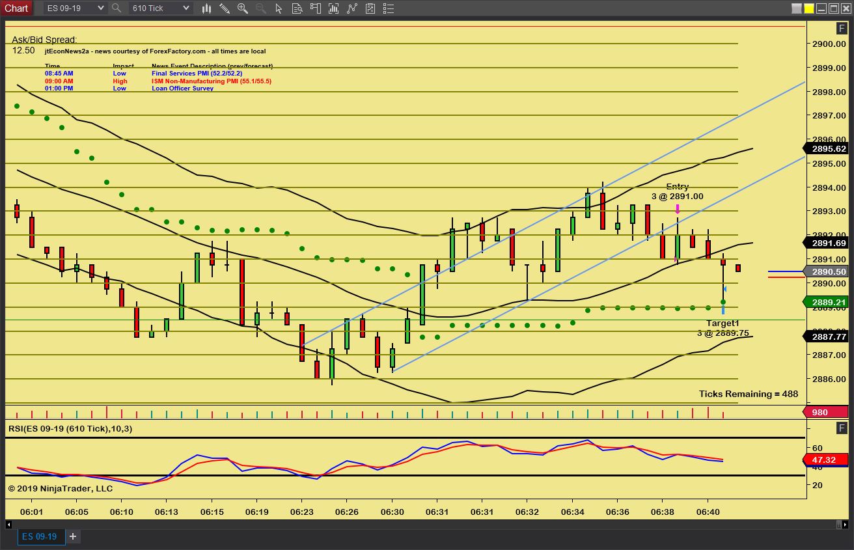This screenshot has height=550, width=854.
Task: Click the 06:23 time axis label
Action: pyautogui.click(x=301, y=512)
